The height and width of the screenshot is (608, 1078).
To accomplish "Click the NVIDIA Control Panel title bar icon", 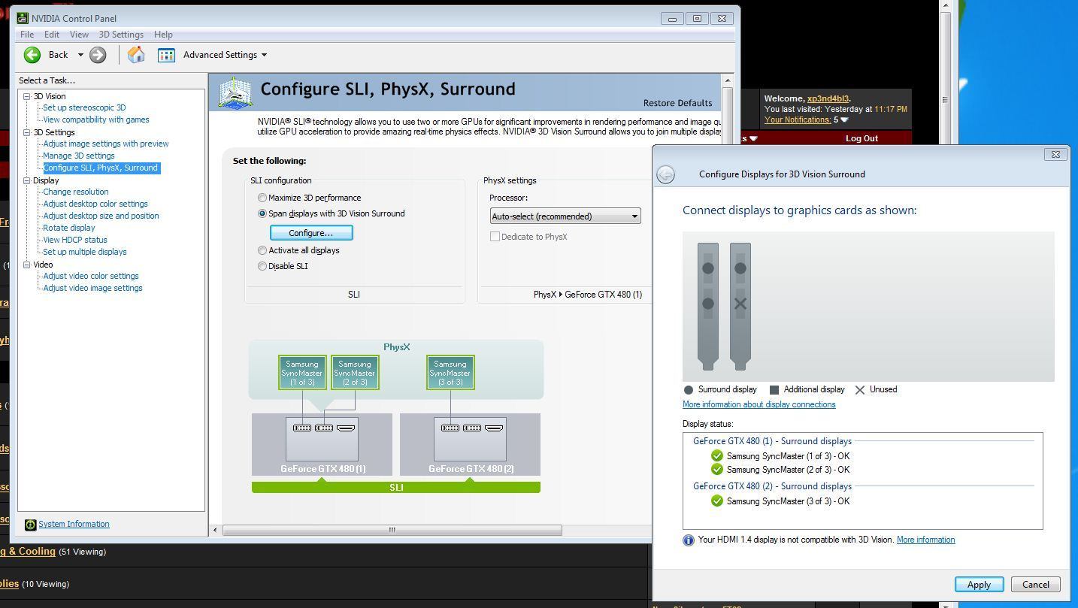I will 23,18.
